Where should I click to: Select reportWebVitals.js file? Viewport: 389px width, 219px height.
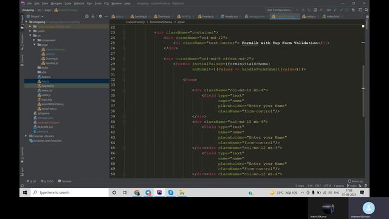[52, 104]
